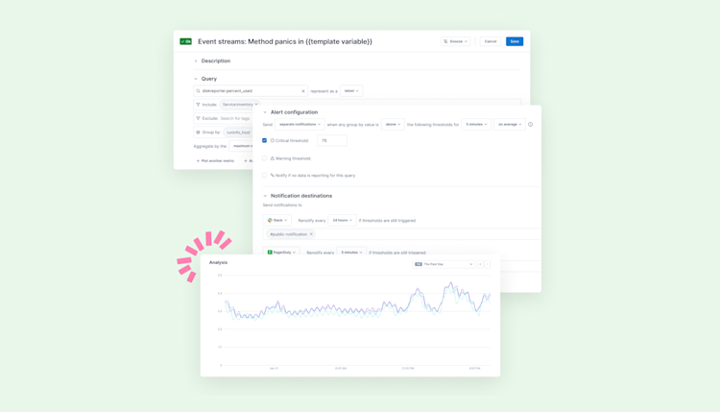The width and height of the screenshot is (720, 412).
Task: Open the PagerDuty '5 minutes' renotify dropdown
Action: tap(351, 252)
